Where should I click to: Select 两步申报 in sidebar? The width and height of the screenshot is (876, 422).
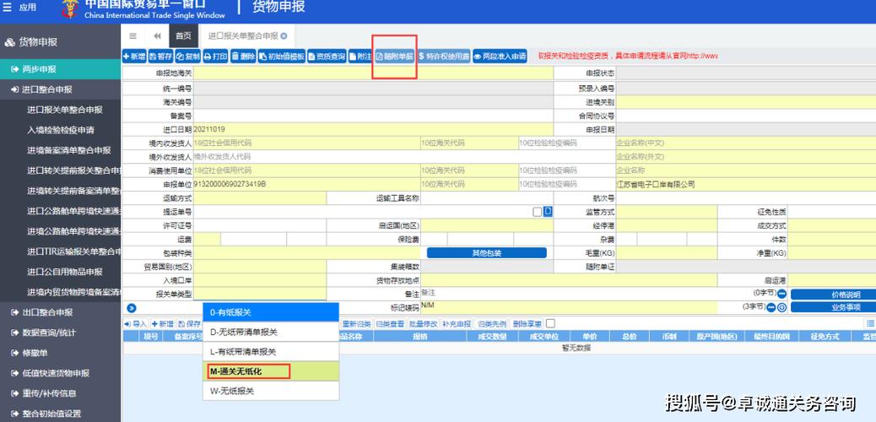[60, 69]
